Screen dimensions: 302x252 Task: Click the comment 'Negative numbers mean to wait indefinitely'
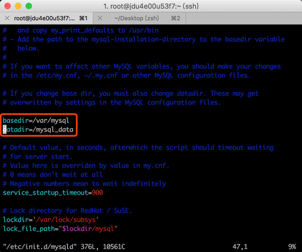coord(85,183)
